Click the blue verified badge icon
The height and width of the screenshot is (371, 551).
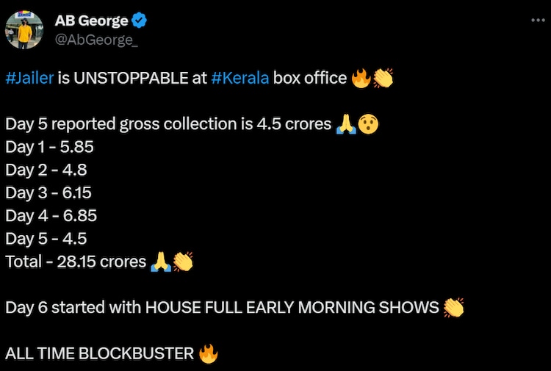[x=137, y=21]
